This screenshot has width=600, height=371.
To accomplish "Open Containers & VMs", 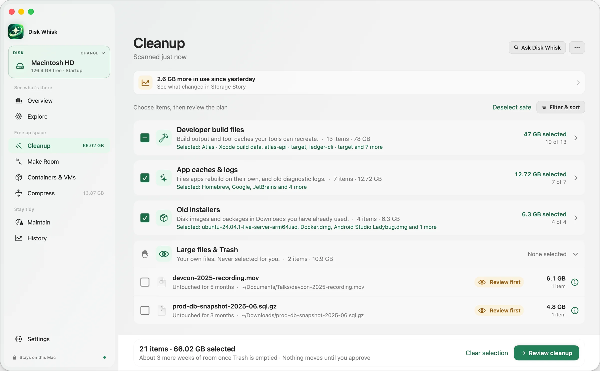I will (59, 177).
